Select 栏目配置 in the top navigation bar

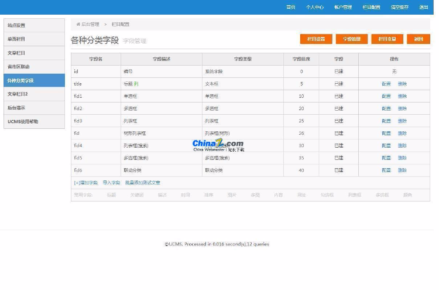(371, 7)
